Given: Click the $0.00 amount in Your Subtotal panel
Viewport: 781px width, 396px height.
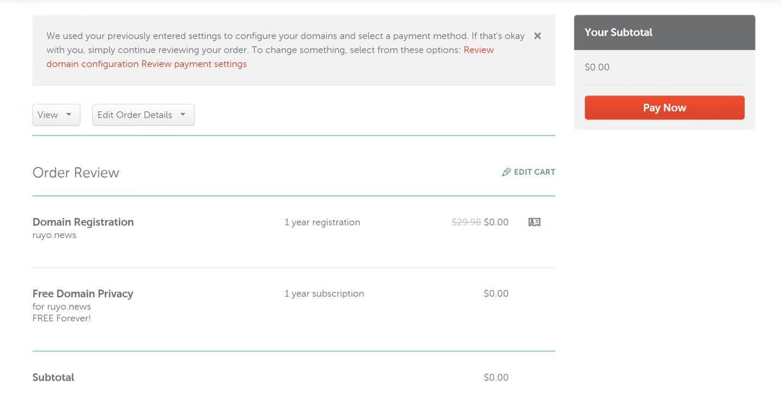Looking at the screenshot, I should coord(597,67).
